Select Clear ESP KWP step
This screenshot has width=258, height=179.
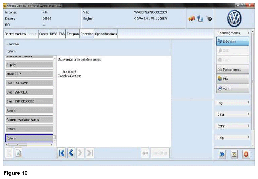[x=29, y=83]
